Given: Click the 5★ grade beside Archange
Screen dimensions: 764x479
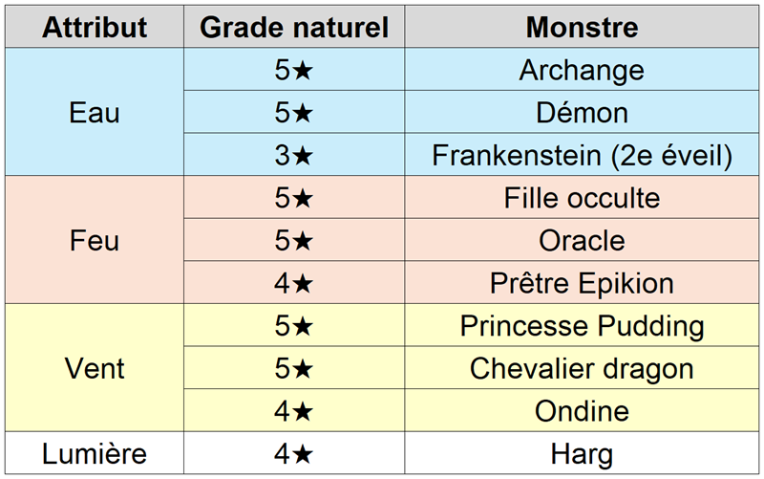Looking at the screenshot, I should point(294,70).
